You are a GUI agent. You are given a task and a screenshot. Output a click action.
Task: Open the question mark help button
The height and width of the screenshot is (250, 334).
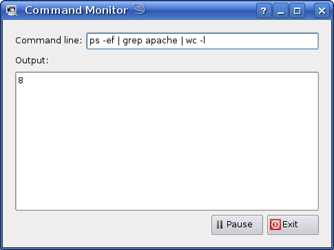tap(264, 10)
